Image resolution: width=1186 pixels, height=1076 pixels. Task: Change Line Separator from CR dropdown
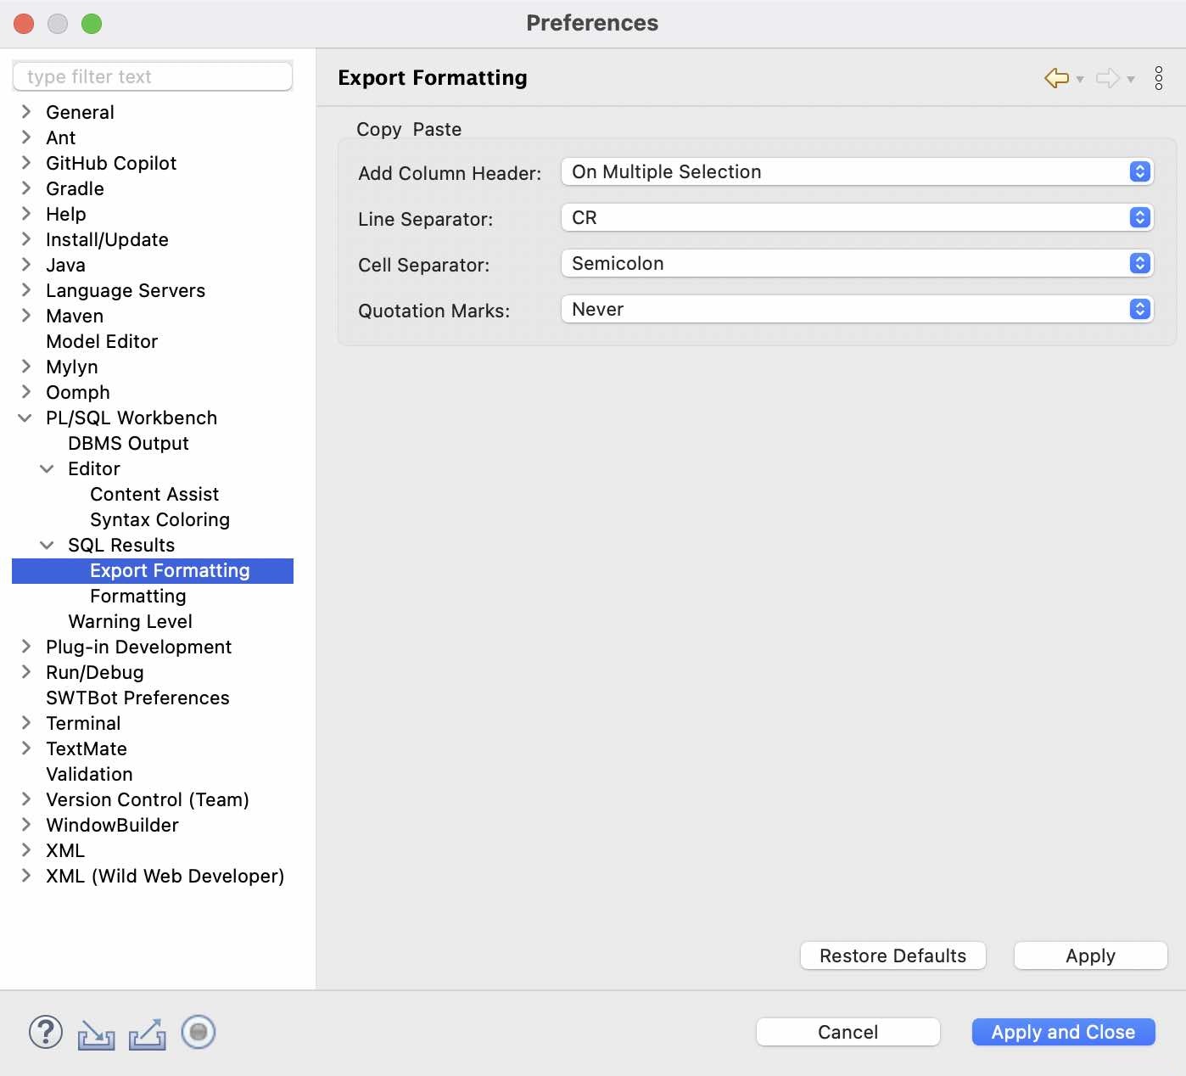[1139, 217]
